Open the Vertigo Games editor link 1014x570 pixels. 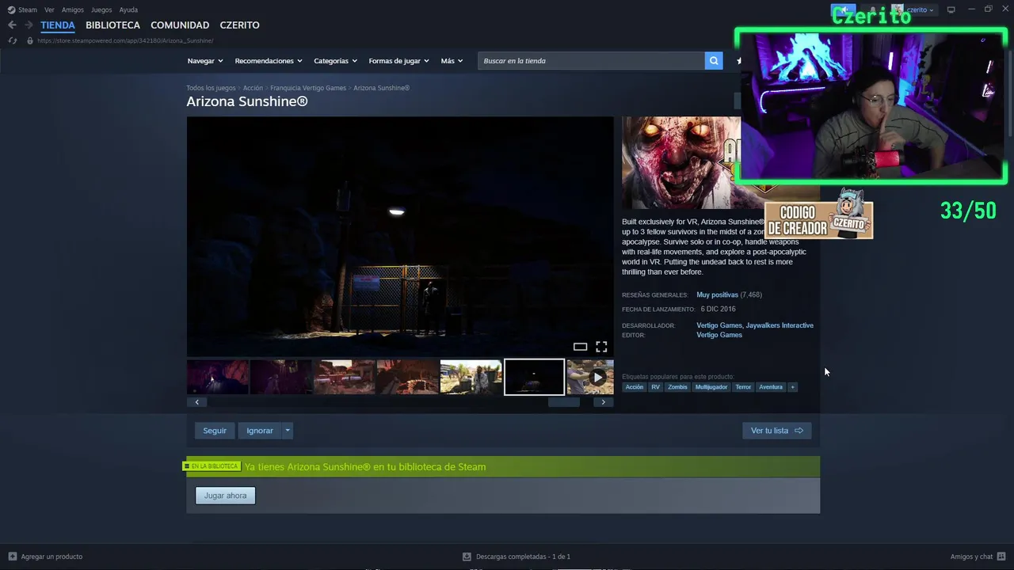coord(719,335)
